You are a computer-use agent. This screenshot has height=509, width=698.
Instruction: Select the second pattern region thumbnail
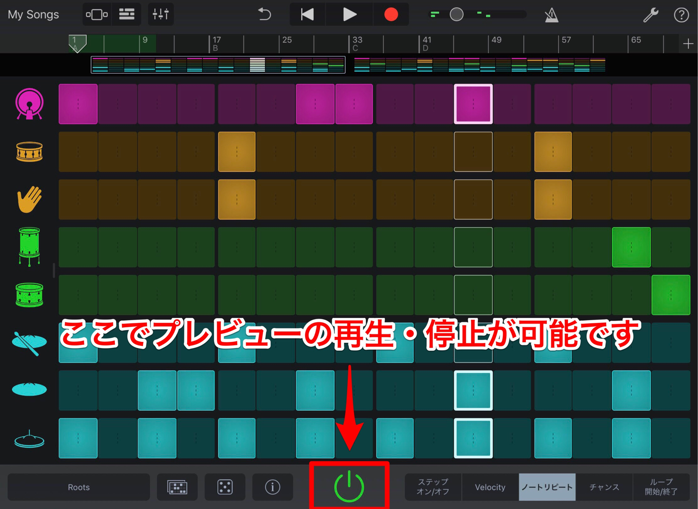pos(480,65)
